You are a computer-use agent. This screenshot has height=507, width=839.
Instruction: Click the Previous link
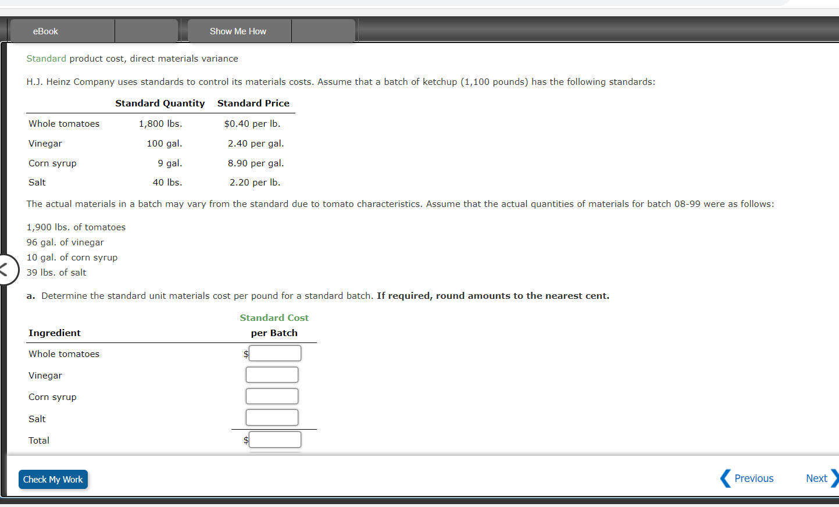pyautogui.click(x=754, y=478)
